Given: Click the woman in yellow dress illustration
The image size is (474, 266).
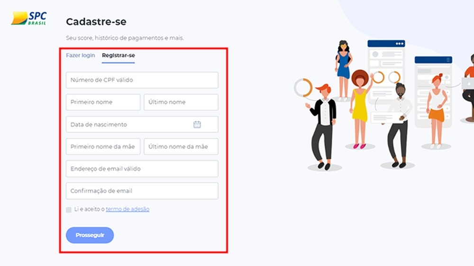Looking at the screenshot, I should click(360, 109).
